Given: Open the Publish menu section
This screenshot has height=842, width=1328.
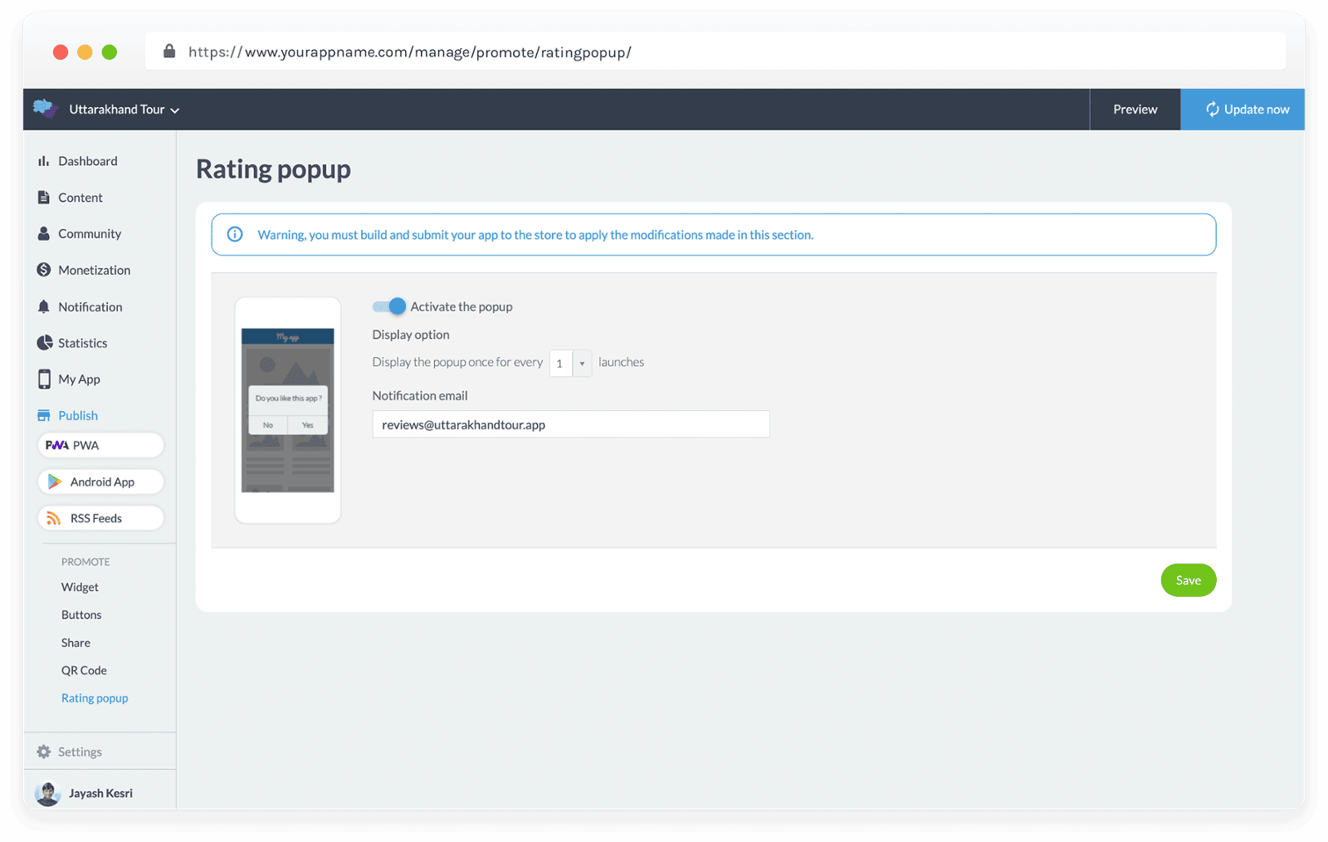Looking at the screenshot, I should click(x=77, y=415).
